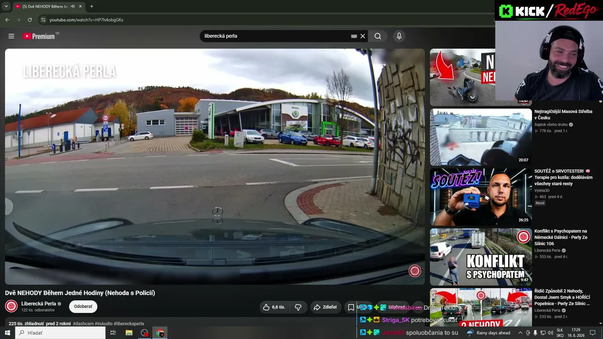
Task: Open the motorcycle video thumbnail at top of sidebar
Action: point(463,77)
